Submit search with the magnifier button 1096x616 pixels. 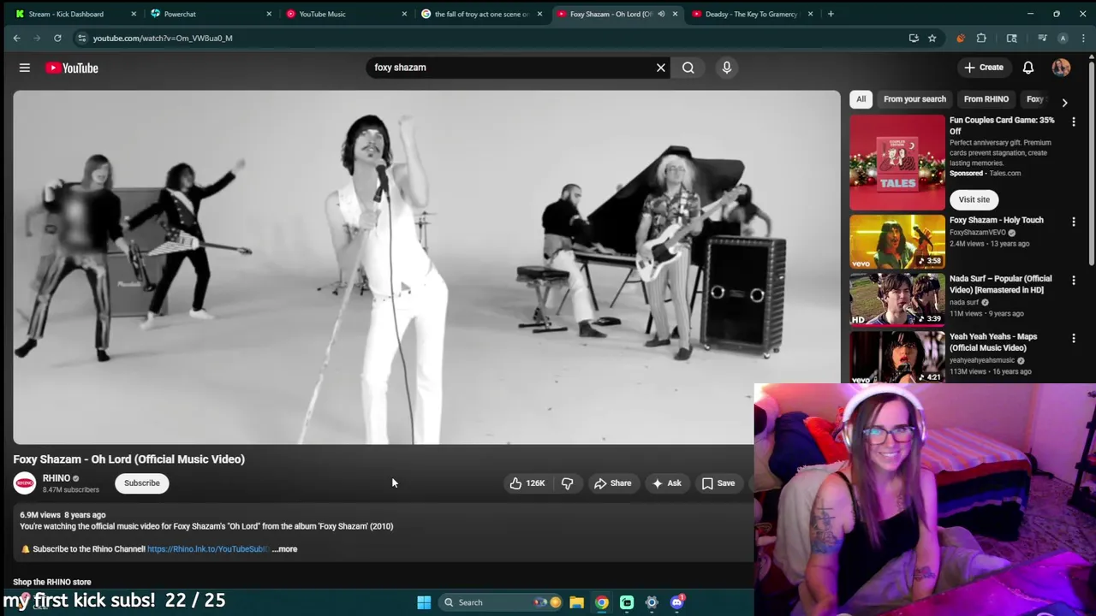click(x=688, y=68)
